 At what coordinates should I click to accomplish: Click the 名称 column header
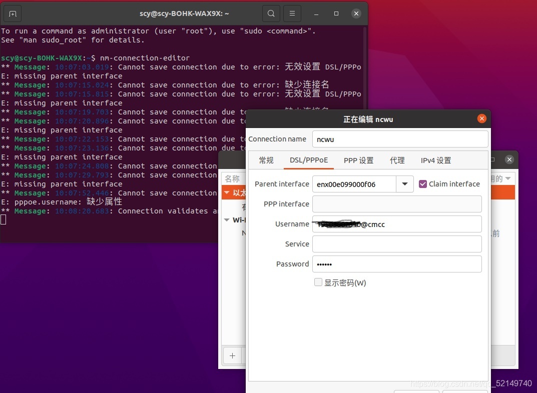232,178
